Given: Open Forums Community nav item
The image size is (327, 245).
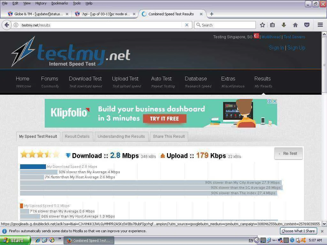Looking at the screenshot, I should (x=50, y=82).
